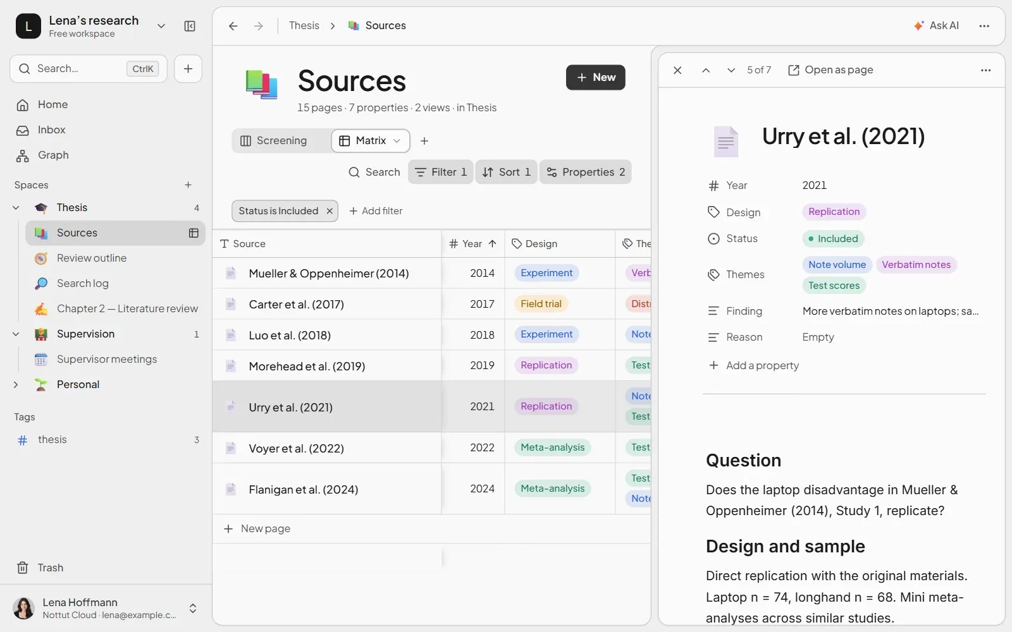Screen dimensions: 1012x632
Task: Sort by the Year column header
Action: click(473, 244)
